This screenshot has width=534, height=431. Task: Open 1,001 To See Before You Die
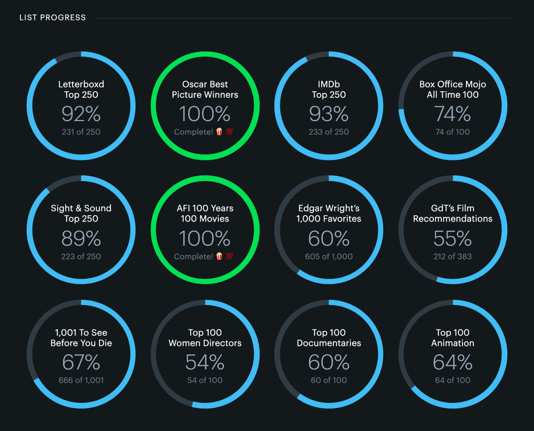click(81, 338)
